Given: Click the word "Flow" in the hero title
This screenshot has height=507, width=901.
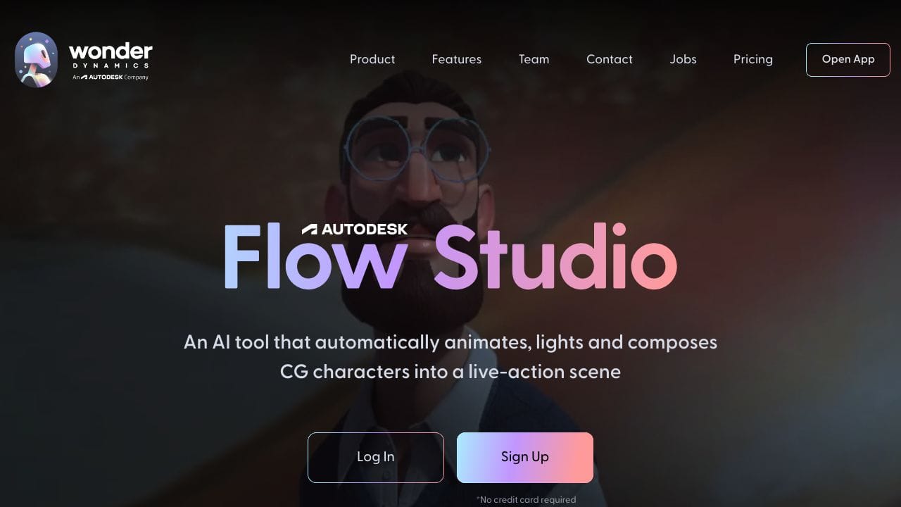Looking at the screenshot, I should (315, 257).
